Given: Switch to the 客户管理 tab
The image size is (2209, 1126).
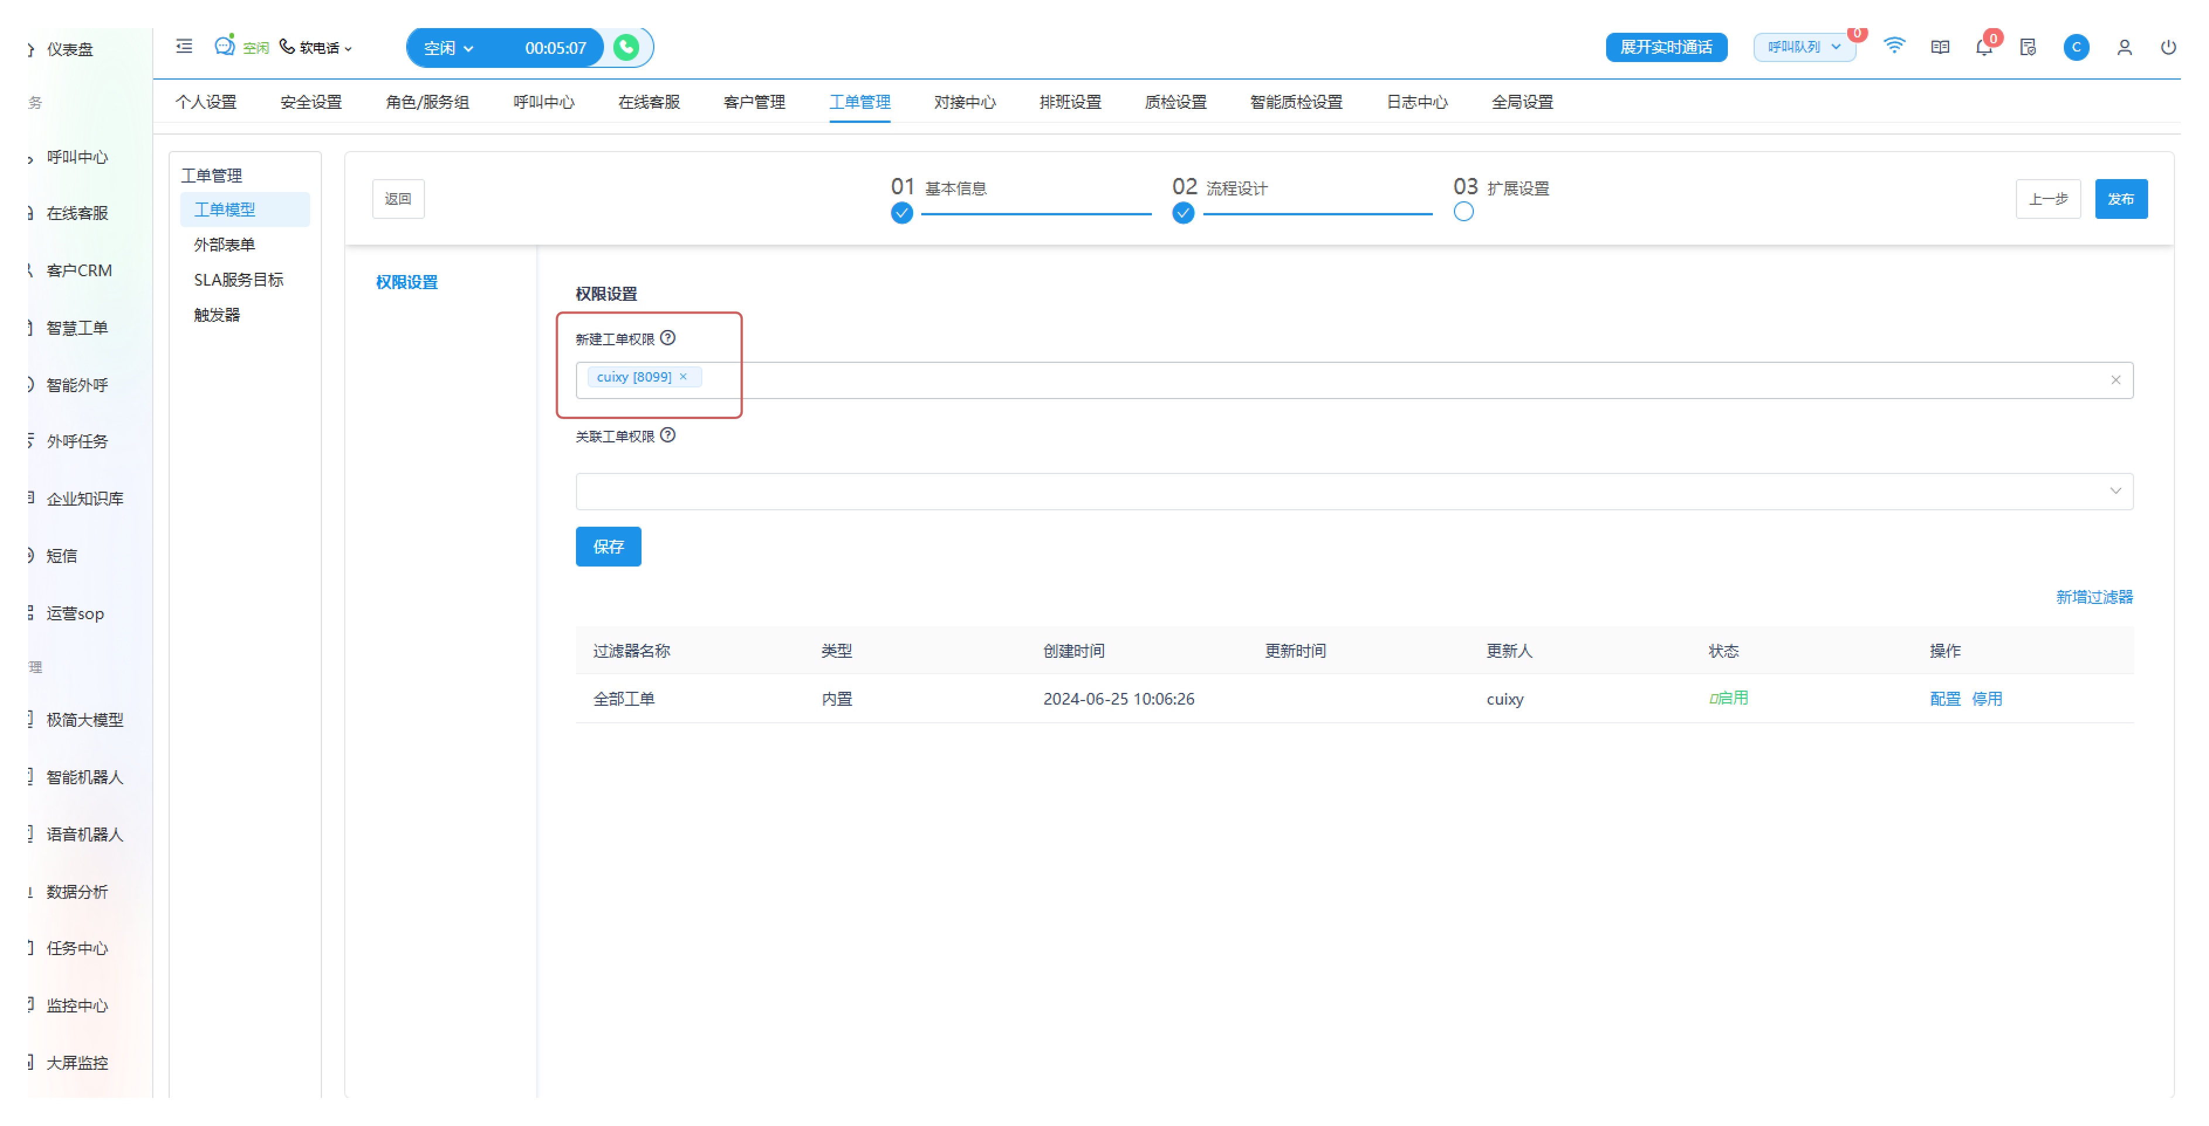Looking at the screenshot, I should [x=754, y=102].
